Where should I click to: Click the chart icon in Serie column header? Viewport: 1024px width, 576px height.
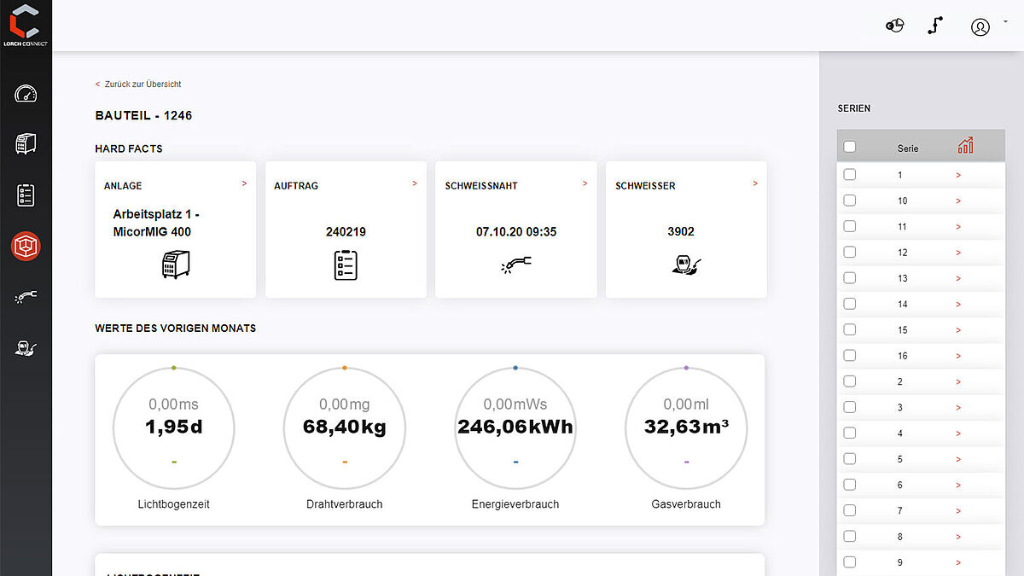tap(965, 145)
